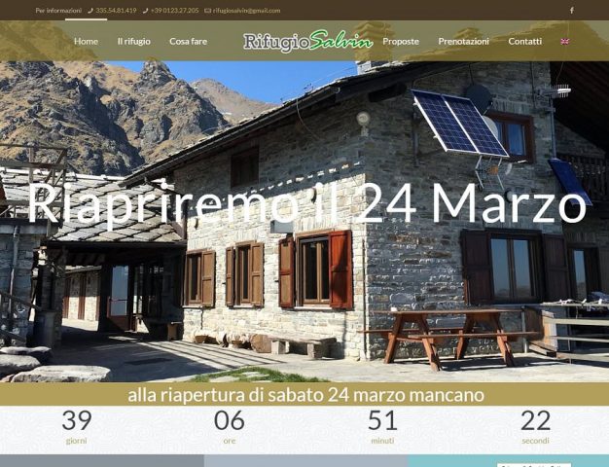Call the mobile number 335.54.81.419
The image size is (609, 467).
(x=116, y=11)
